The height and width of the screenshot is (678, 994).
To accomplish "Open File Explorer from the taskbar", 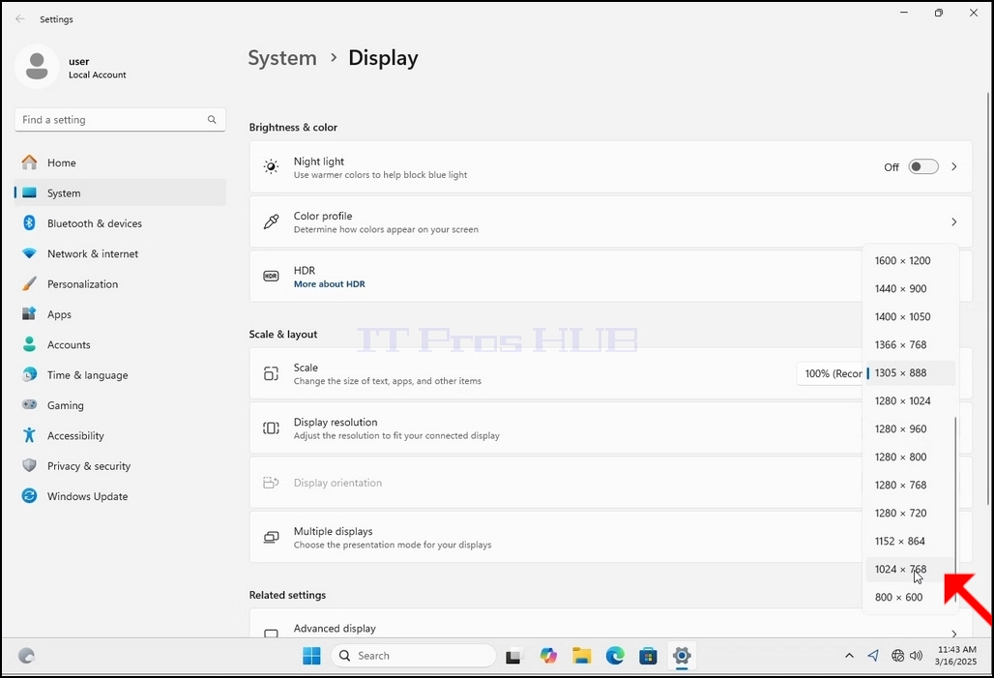I will 581,656.
